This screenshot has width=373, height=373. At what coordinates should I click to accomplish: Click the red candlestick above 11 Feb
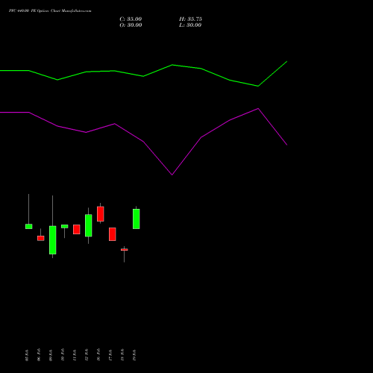point(76,229)
